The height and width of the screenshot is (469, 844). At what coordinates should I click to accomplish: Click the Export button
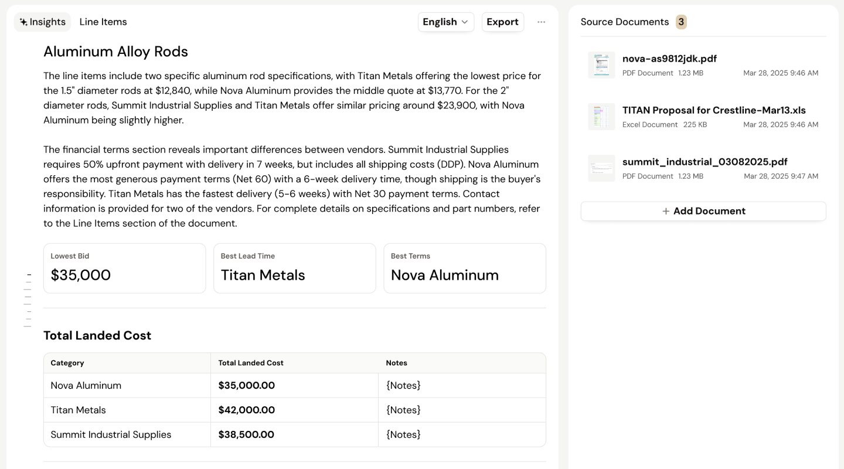pyautogui.click(x=502, y=22)
